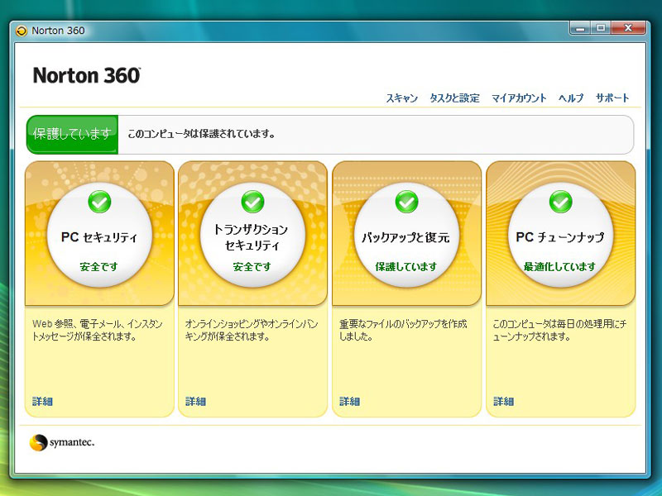The height and width of the screenshot is (496, 662).
Task: Minimize the Norton 360 window
Action: [581, 28]
